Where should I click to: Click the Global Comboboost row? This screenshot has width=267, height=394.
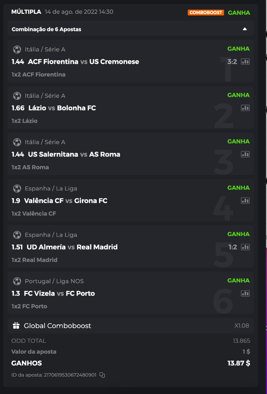[x=131, y=326]
